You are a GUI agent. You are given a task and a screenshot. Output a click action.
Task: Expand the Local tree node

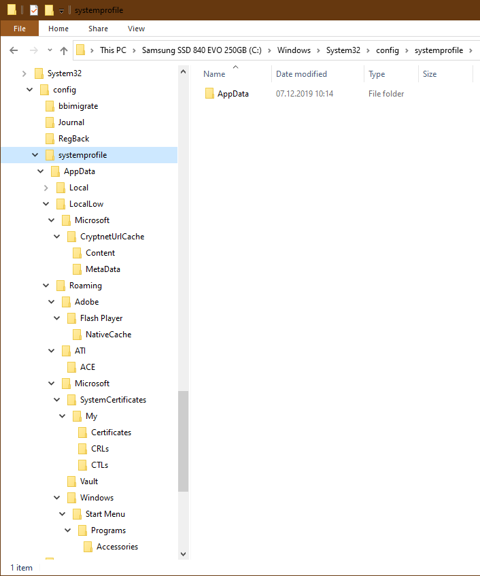click(x=46, y=188)
